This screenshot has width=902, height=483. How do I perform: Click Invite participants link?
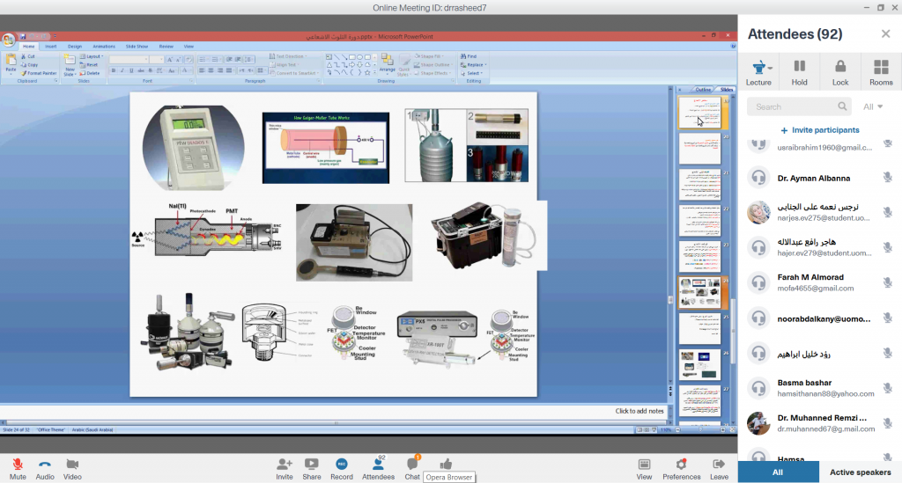click(x=819, y=130)
